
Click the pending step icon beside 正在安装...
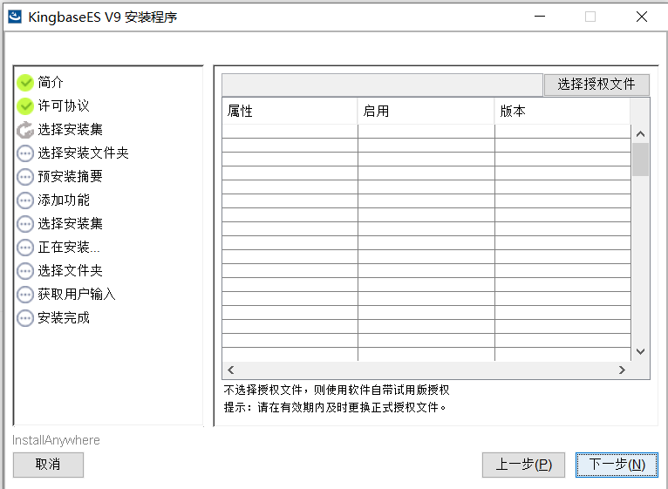25,248
